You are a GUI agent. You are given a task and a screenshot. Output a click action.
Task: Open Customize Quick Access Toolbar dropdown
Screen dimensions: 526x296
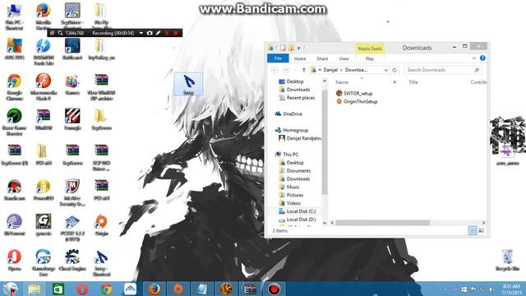[x=298, y=48]
